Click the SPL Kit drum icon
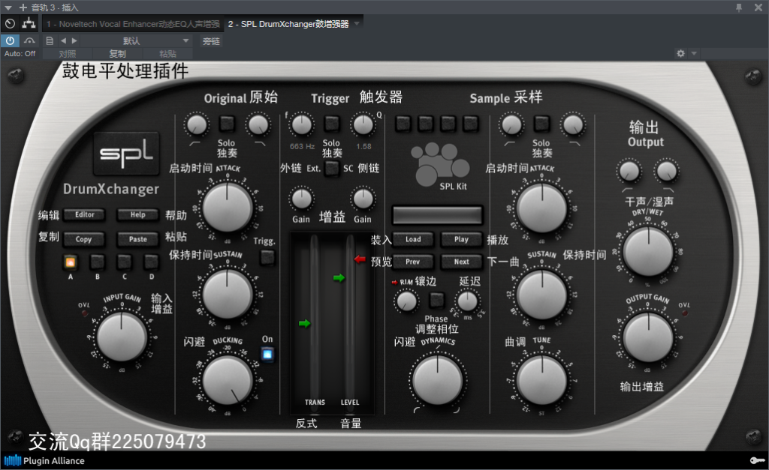This screenshot has height=470, width=769. point(440,163)
